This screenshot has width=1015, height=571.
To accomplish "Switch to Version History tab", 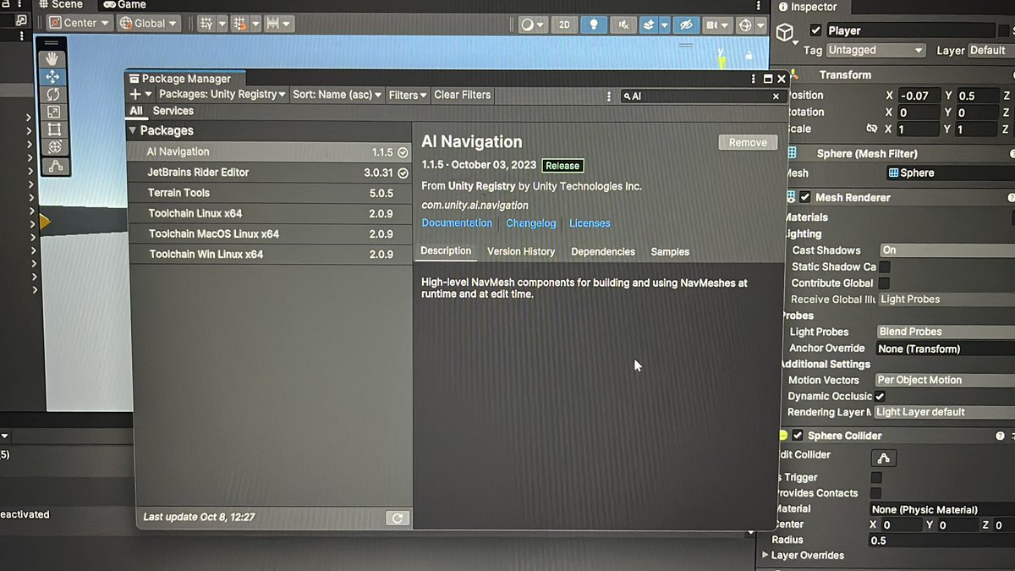I will tap(521, 251).
